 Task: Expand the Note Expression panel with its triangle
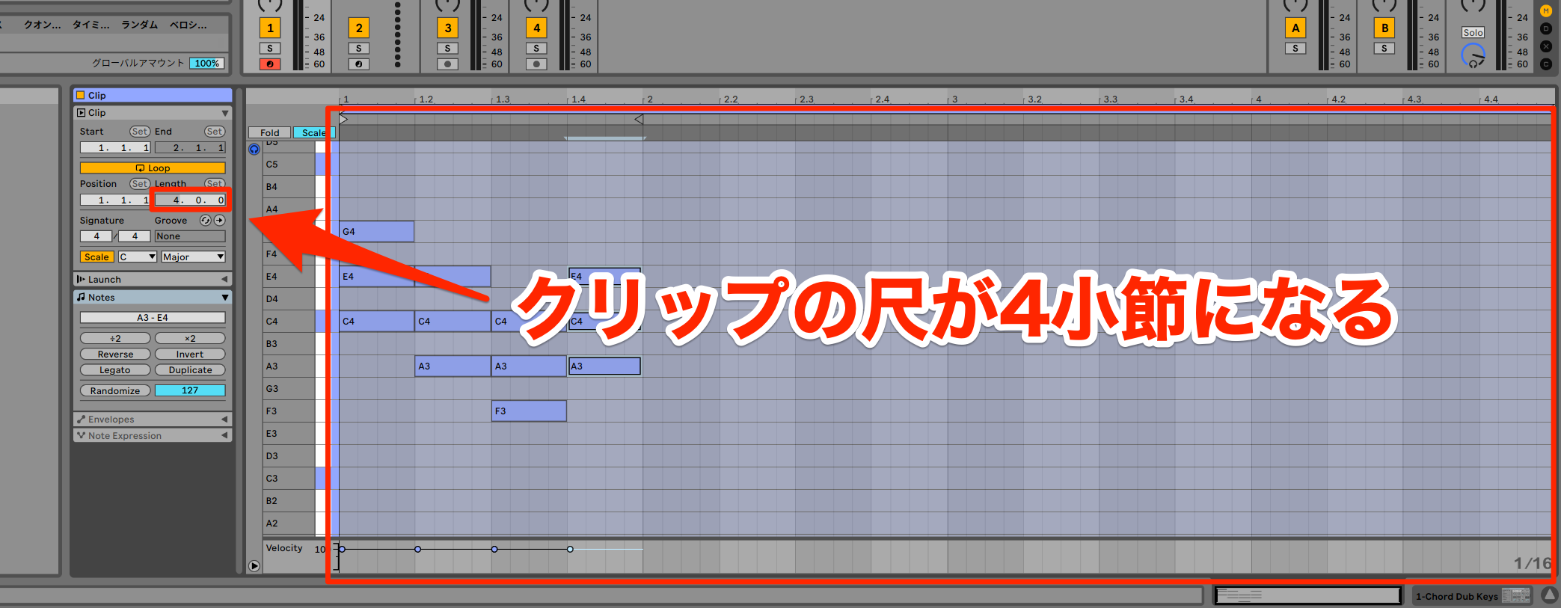pos(224,435)
